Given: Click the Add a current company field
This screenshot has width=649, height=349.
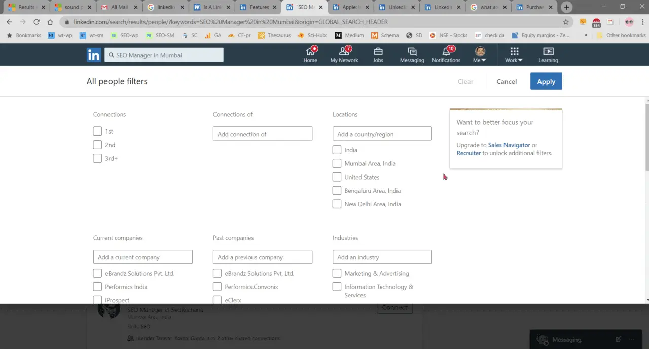Looking at the screenshot, I should 143,257.
